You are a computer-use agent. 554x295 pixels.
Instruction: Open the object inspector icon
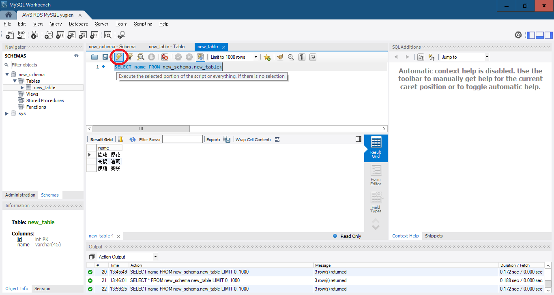35,35
